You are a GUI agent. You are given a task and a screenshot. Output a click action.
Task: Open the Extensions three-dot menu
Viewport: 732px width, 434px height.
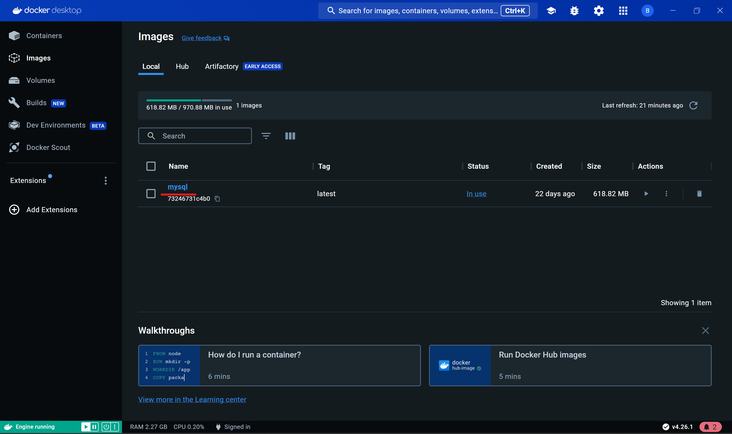105,180
